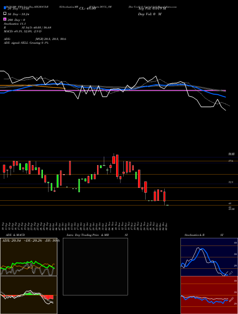Click the MACD values line in header

click(x=23, y=31)
